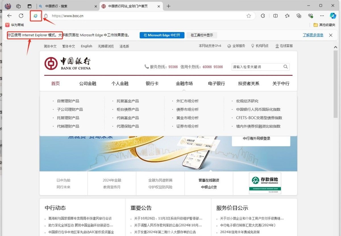Open the 其他收藏夹 favorites folder
This screenshot has height=236, width=341.
327,25
